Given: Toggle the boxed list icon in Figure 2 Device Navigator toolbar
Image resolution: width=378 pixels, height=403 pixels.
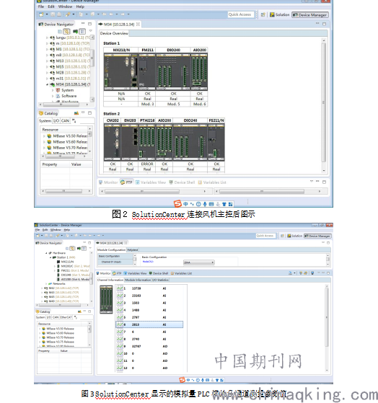Looking at the screenshot, I should 82,31.
